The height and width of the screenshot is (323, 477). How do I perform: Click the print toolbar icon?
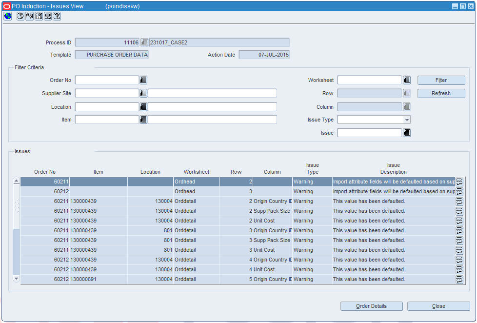48,16
